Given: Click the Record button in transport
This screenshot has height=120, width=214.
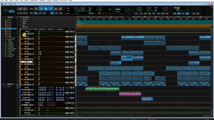Looking at the screenshot, I should point(167,14).
